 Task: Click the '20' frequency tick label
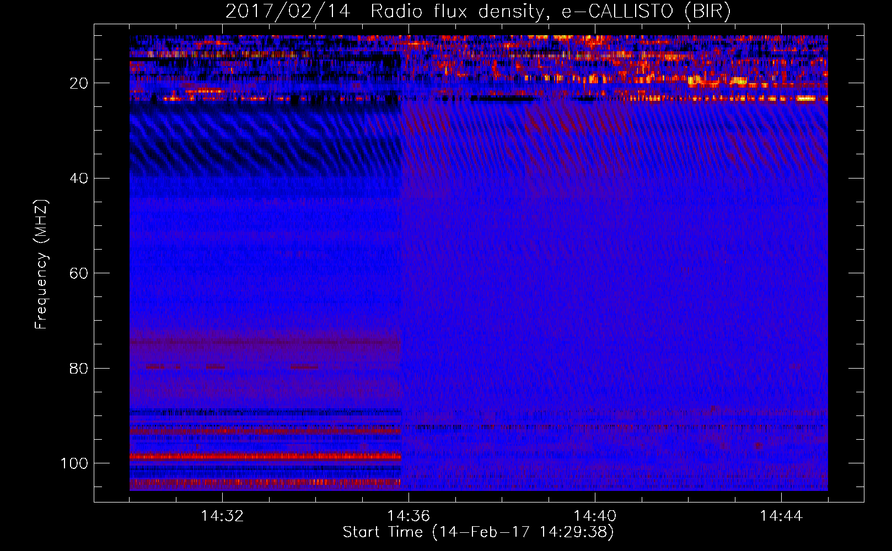(x=79, y=83)
